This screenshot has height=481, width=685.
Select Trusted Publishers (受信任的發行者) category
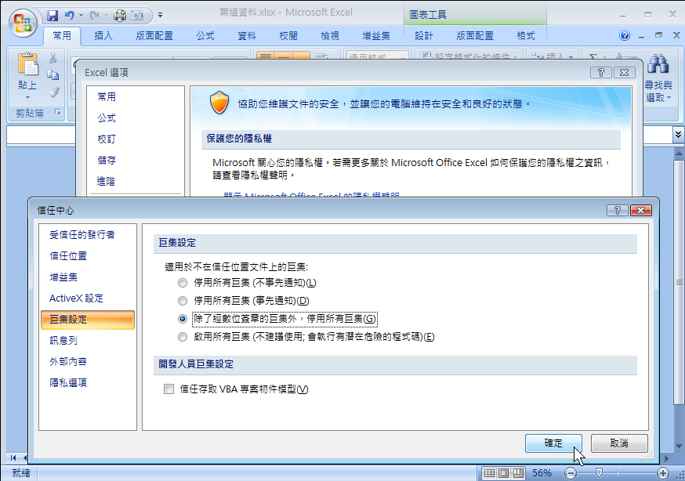click(82, 235)
